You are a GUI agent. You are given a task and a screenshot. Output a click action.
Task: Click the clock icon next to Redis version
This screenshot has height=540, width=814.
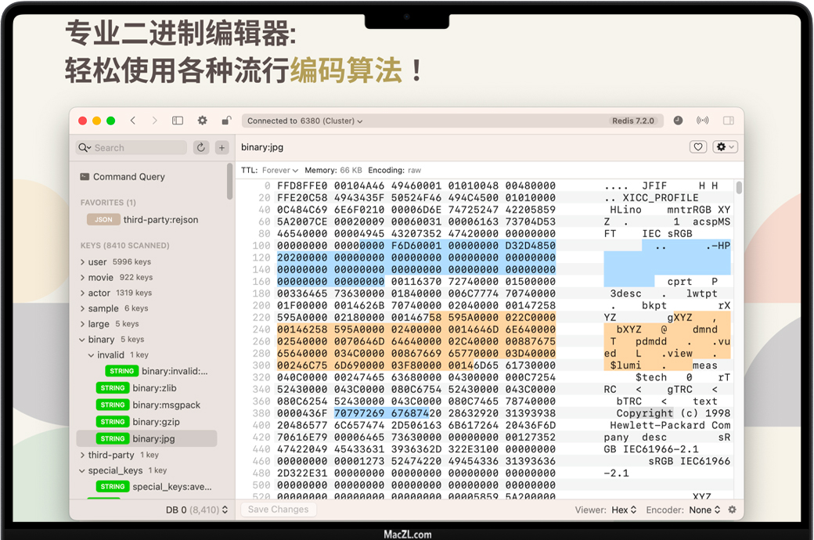pyautogui.click(x=678, y=121)
